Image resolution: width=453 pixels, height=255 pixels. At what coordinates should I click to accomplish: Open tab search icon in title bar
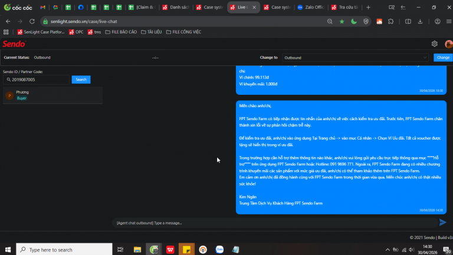point(392,7)
